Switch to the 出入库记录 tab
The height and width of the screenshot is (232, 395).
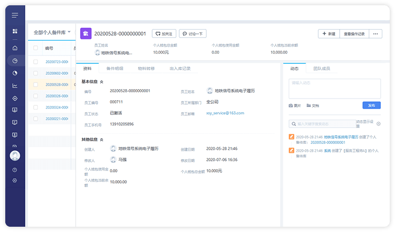[180, 69]
